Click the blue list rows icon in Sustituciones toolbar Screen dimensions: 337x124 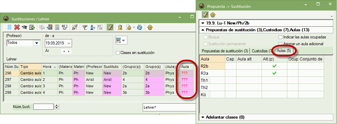tap(10, 27)
